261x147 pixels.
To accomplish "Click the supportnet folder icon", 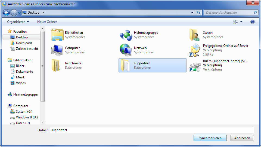I will (125, 65).
